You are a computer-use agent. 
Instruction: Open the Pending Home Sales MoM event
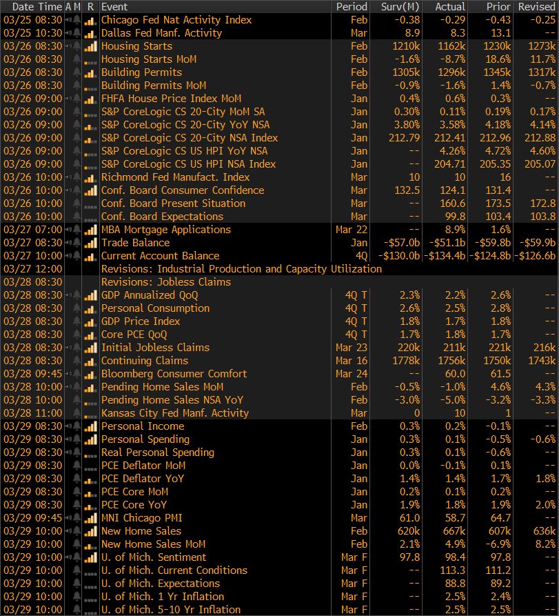162,387
